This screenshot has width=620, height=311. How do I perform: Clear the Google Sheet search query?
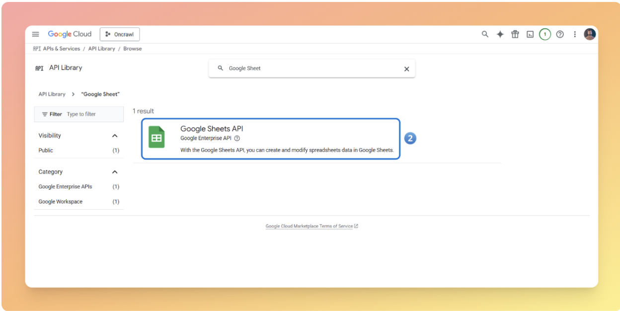point(406,68)
